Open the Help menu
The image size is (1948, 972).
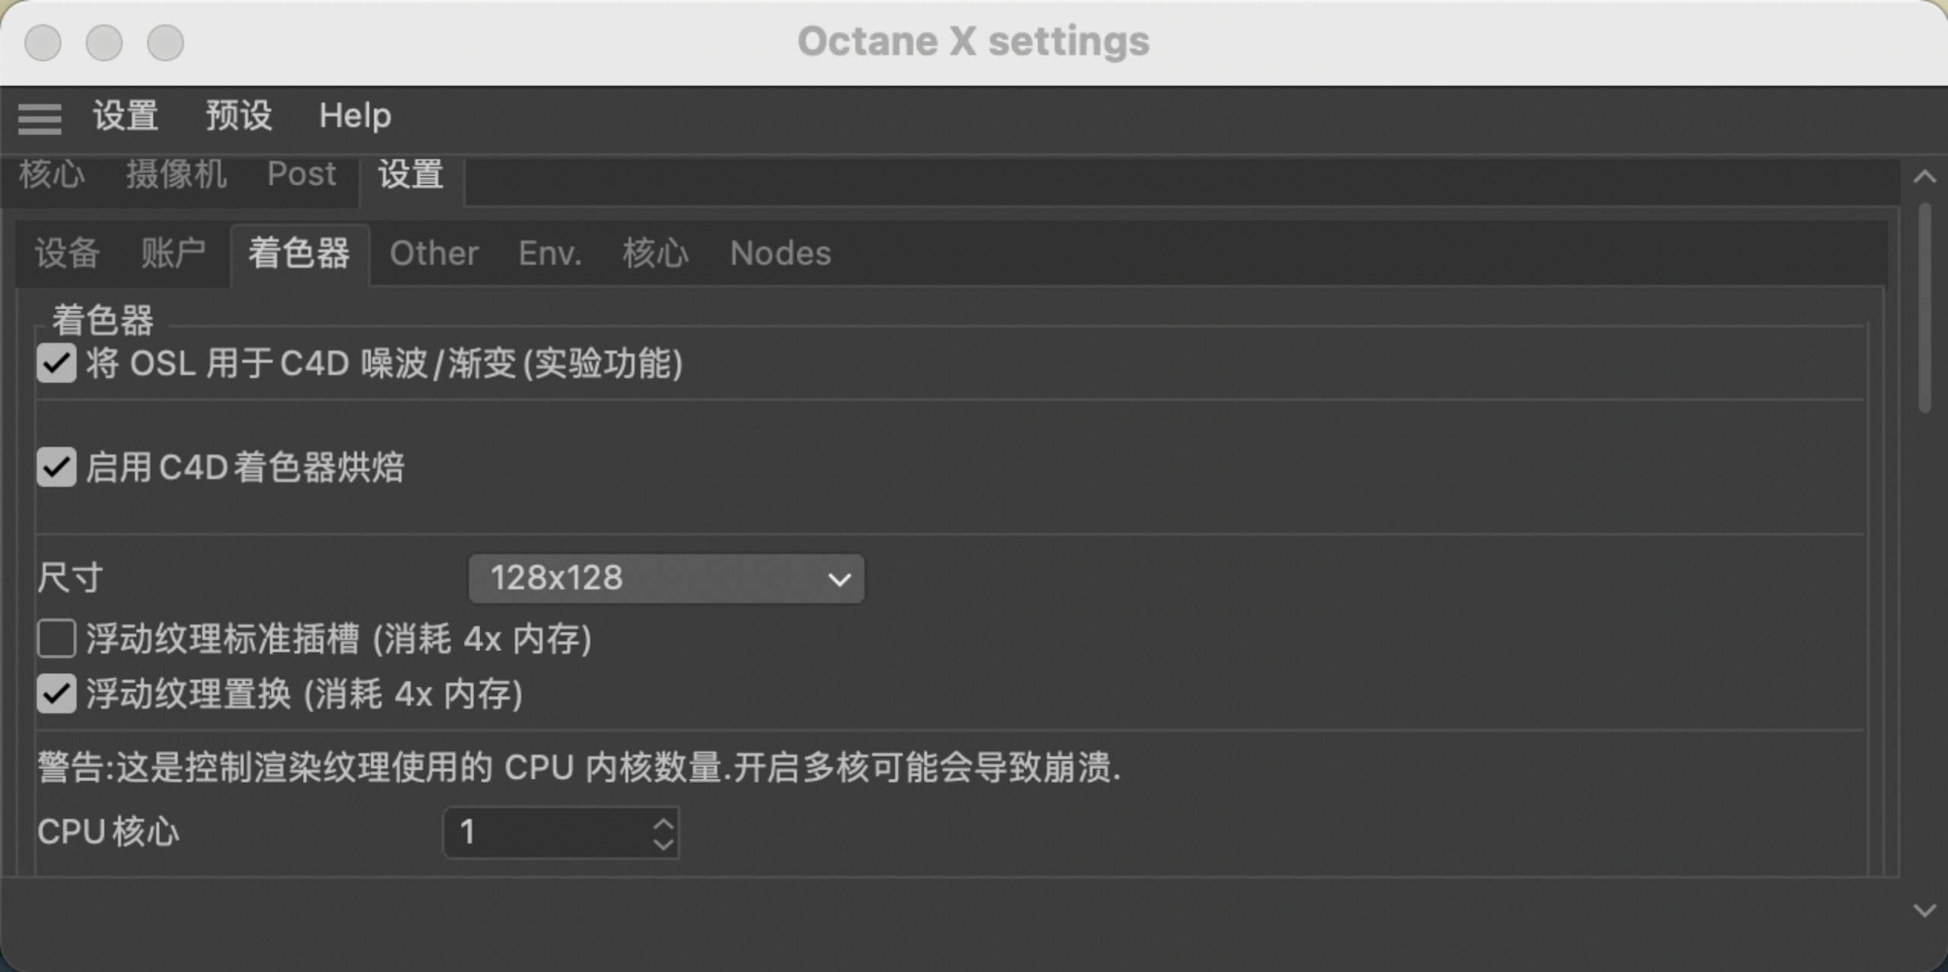[x=355, y=116]
